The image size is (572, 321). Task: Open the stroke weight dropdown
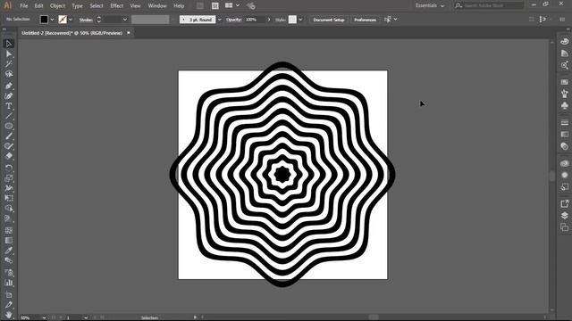point(125,20)
